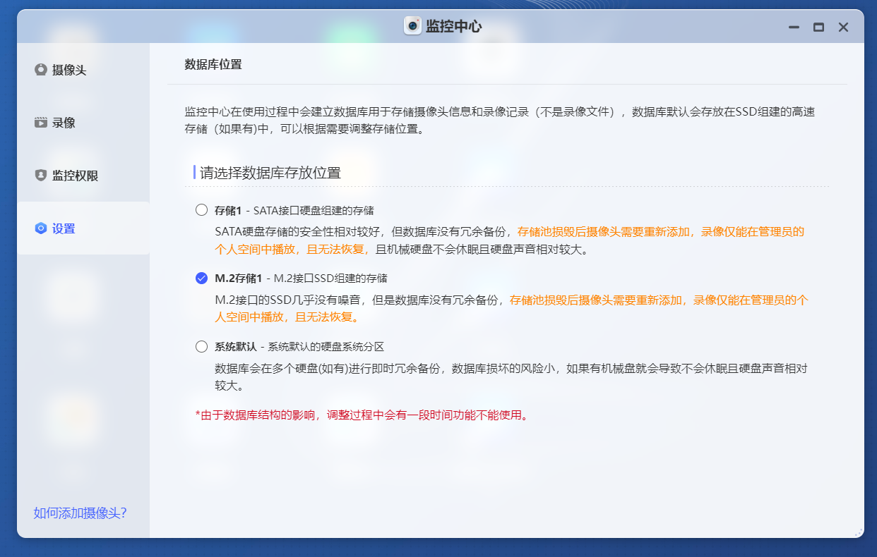Viewport: 877px width, 557px height.
Task: Close the 监控中心 window
Action: 843,27
